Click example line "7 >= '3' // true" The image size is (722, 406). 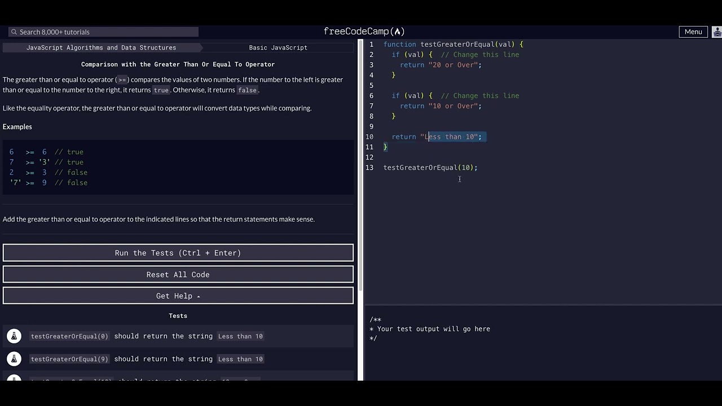point(46,162)
